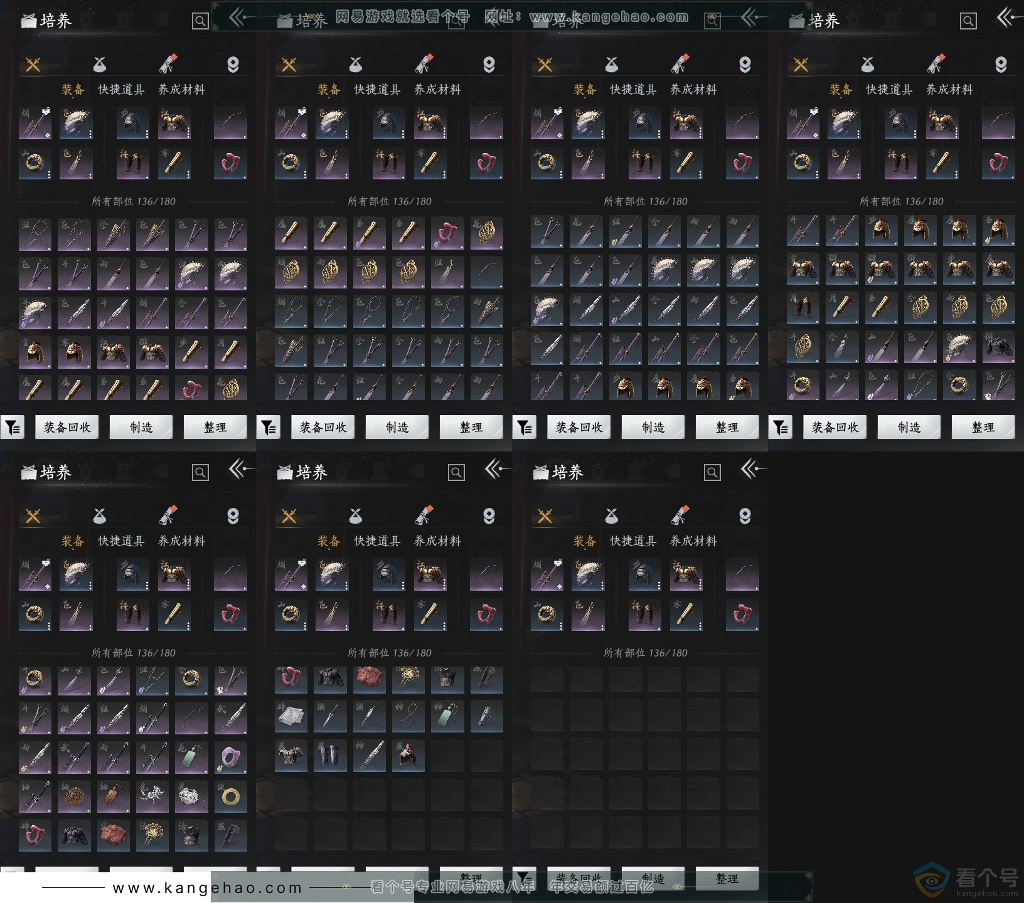Switch to 快捷道具 tab in second top panel
The height and width of the screenshot is (903, 1024).
click(378, 90)
